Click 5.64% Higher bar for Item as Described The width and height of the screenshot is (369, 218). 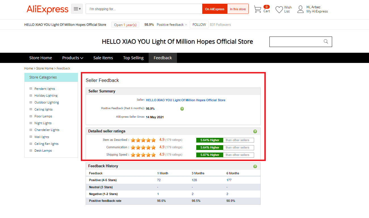point(210,140)
